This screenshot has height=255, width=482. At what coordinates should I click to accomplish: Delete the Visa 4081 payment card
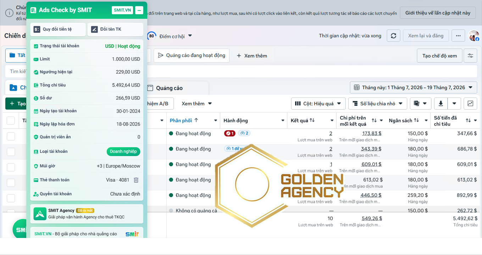click(136, 180)
